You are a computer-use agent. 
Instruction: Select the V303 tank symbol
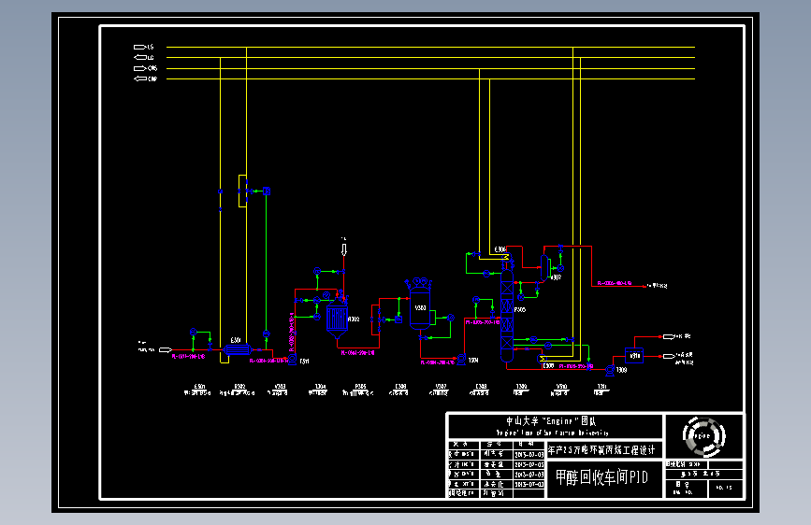(419, 308)
